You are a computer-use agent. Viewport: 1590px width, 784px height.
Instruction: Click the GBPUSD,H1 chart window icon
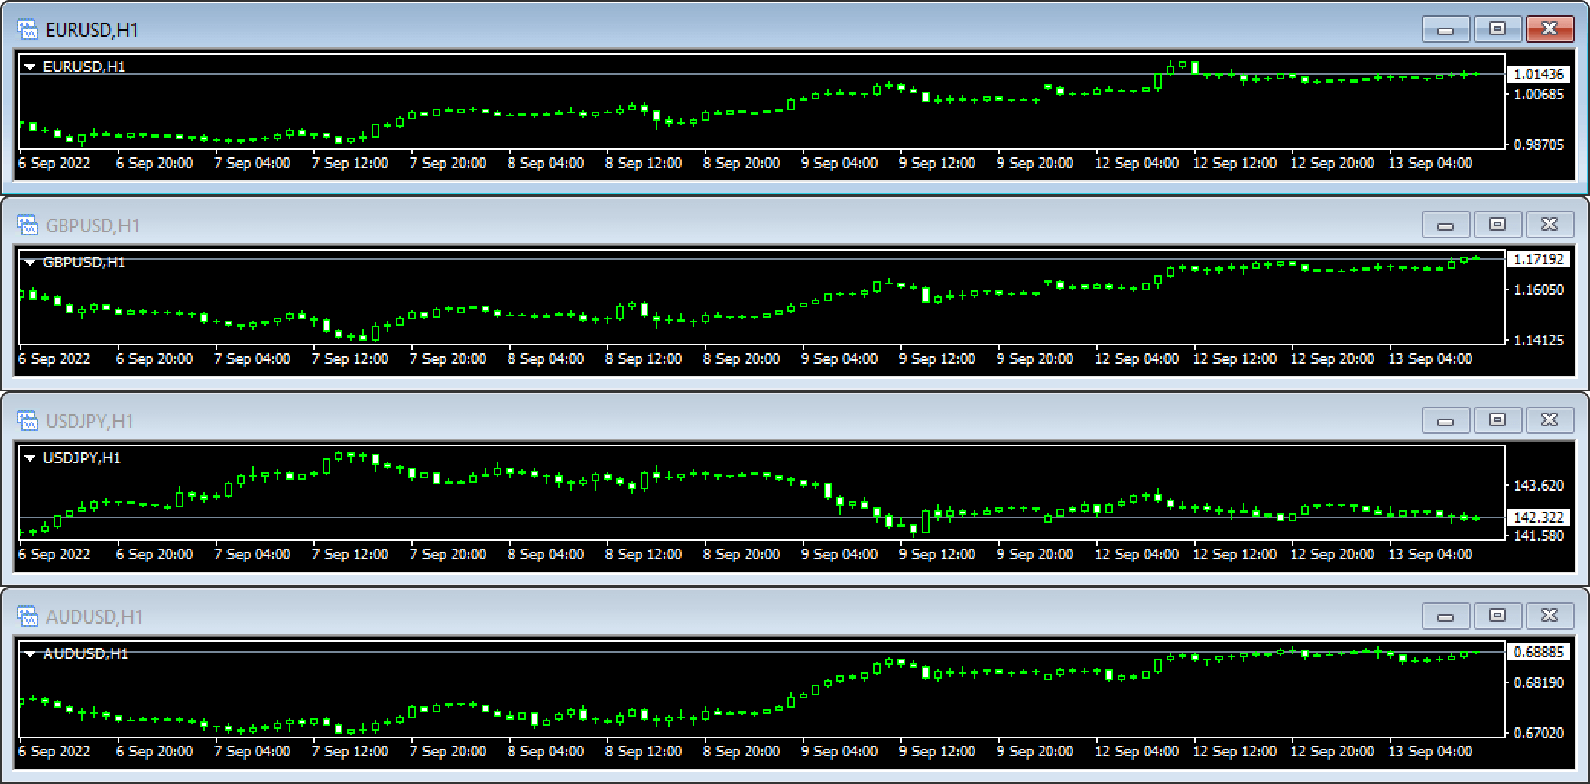pyautogui.click(x=28, y=225)
